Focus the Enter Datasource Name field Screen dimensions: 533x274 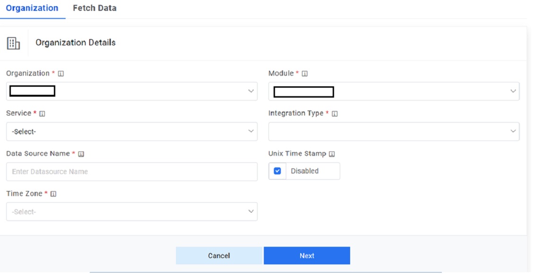[132, 172]
